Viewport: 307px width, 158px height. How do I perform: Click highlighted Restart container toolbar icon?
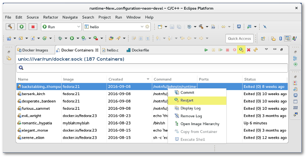click(241, 50)
